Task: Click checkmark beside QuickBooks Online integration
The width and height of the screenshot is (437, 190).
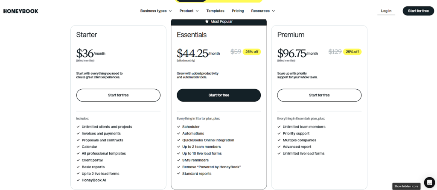Action: click(179, 140)
